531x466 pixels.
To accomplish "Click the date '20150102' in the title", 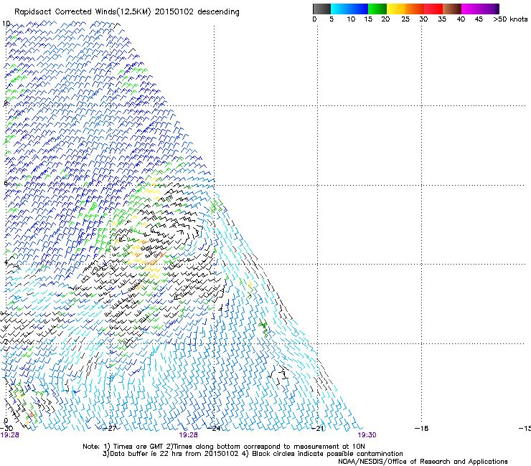I will click(x=174, y=12).
